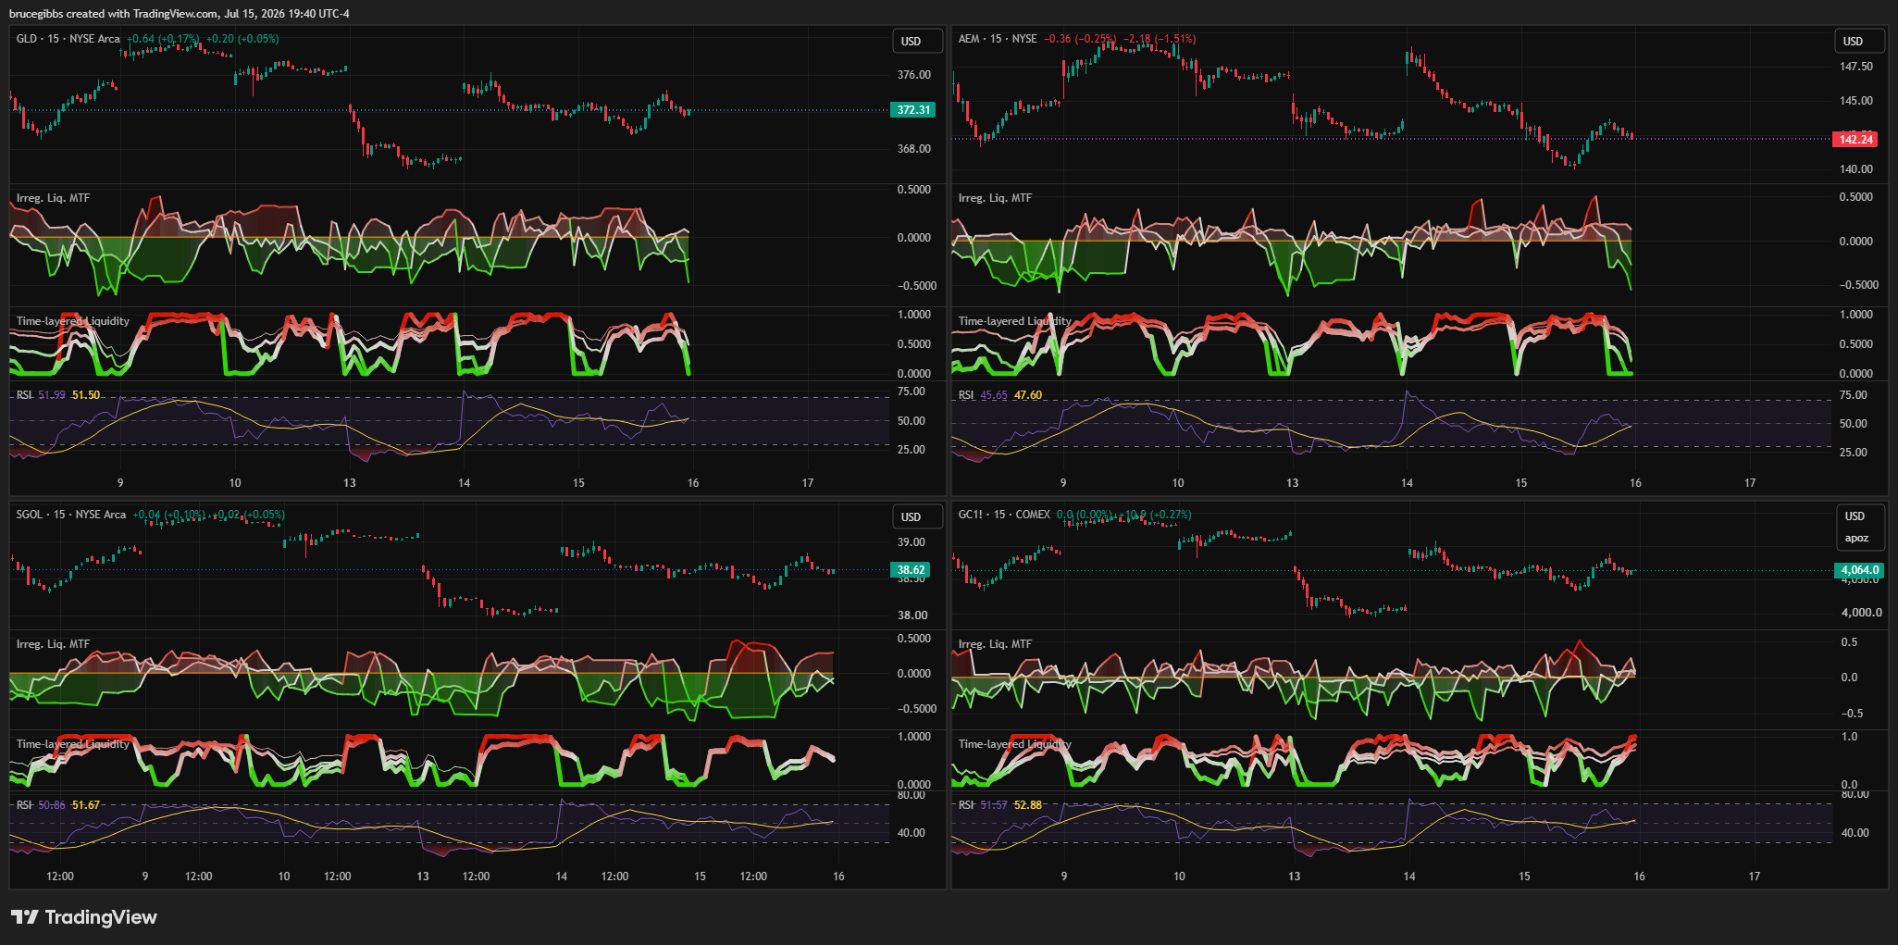The image size is (1898, 945).
Task: Click the 39.00 price axis label
Action: click(x=912, y=542)
